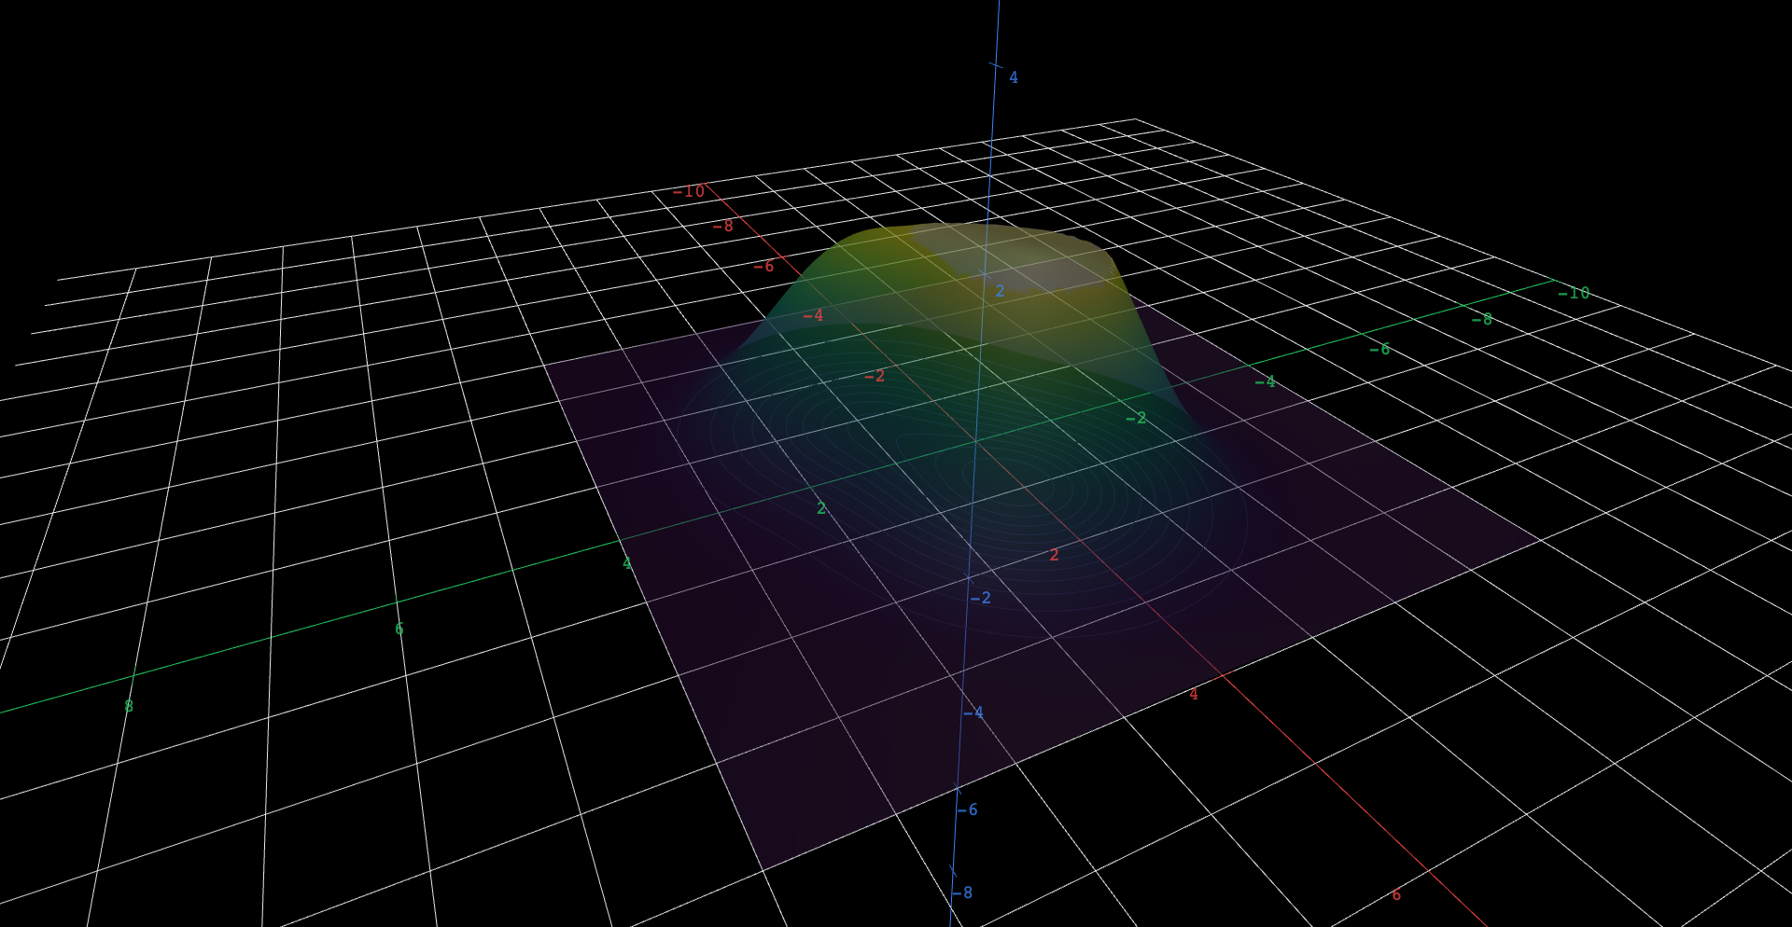The image size is (1792, 927).
Task: Click the blue vertical axis label 2
Action: pyautogui.click(x=1000, y=291)
